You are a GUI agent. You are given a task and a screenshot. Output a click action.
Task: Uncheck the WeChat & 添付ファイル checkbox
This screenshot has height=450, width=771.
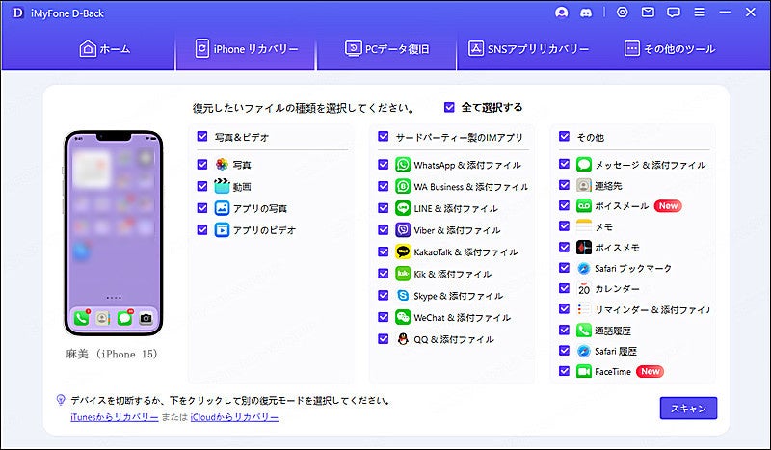point(383,317)
